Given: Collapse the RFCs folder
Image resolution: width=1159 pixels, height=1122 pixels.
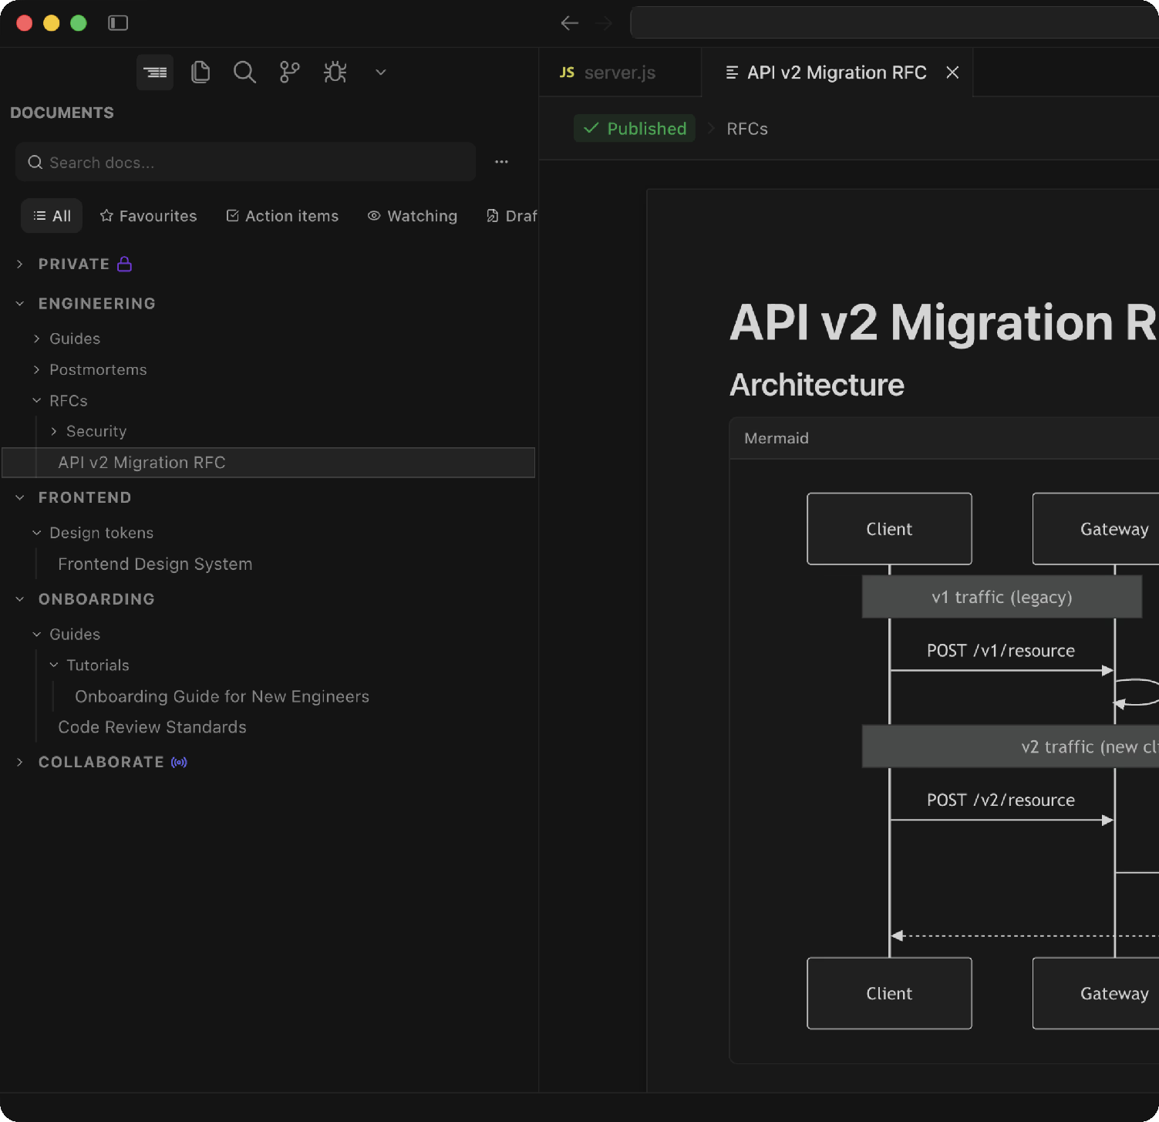Looking at the screenshot, I should pyautogui.click(x=37, y=401).
